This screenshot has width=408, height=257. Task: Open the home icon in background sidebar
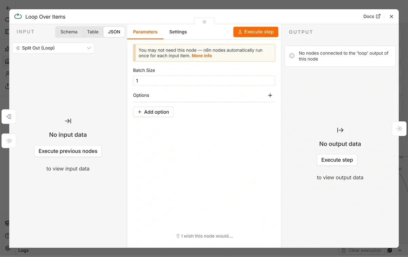click(7, 61)
